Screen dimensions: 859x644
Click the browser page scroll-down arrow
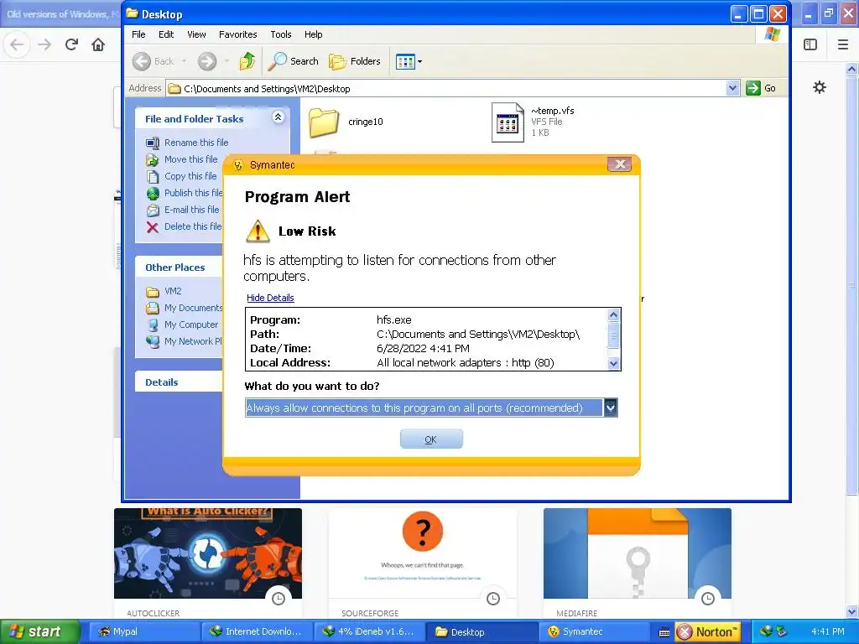[x=852, y=611]
